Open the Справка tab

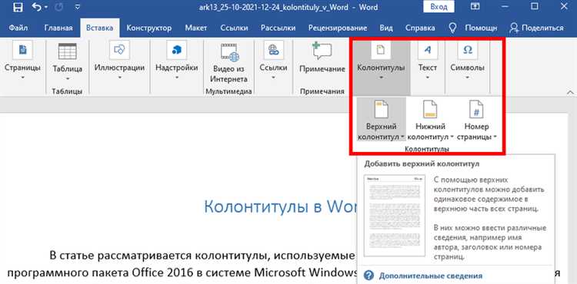[x=420, y=28]
